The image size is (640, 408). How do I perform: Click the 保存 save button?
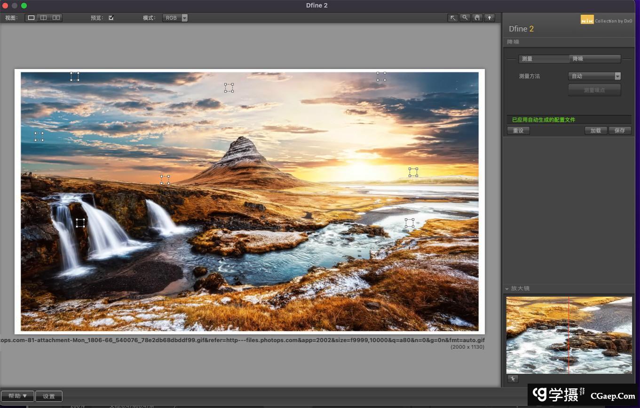click(x=620, y=131)
